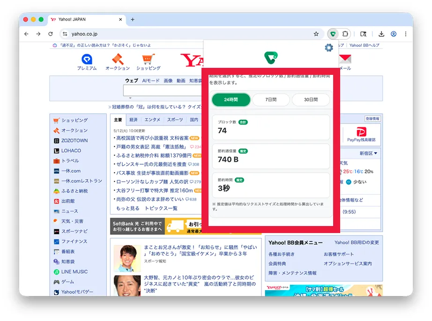
Task: Click the SoftBank 光 banner ad
Action: pos(156,226)
